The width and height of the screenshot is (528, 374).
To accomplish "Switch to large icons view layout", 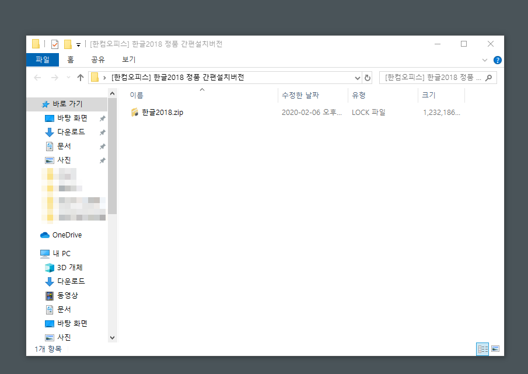I will [495, 349].
